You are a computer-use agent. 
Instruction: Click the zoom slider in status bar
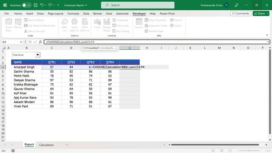pyautogui.click(x=249, y=151)
